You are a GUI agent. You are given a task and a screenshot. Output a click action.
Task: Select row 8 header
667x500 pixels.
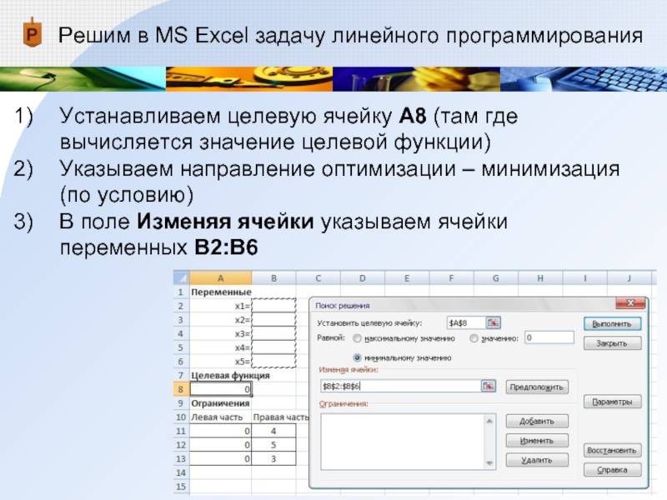[181, 389]
